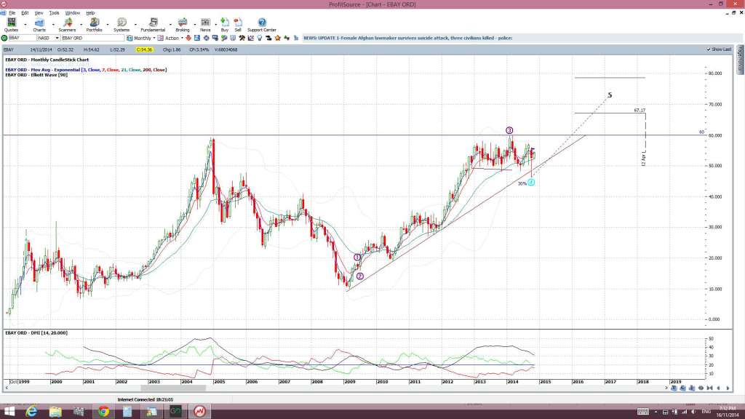Open the File menu
Image resolution: width=745 pixels, height=419 pixels.
click(x=12, y=13)
